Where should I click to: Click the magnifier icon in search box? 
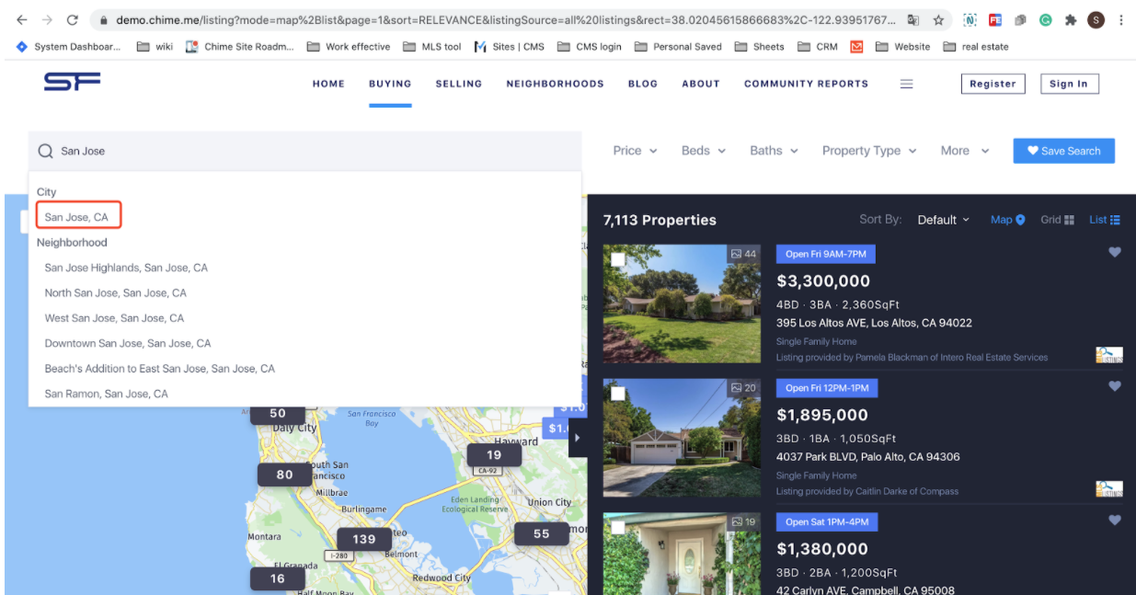[x=45, y=151]
